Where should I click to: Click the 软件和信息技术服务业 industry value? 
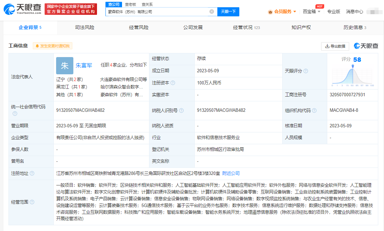pyautogui.click(x=218, y=137)
